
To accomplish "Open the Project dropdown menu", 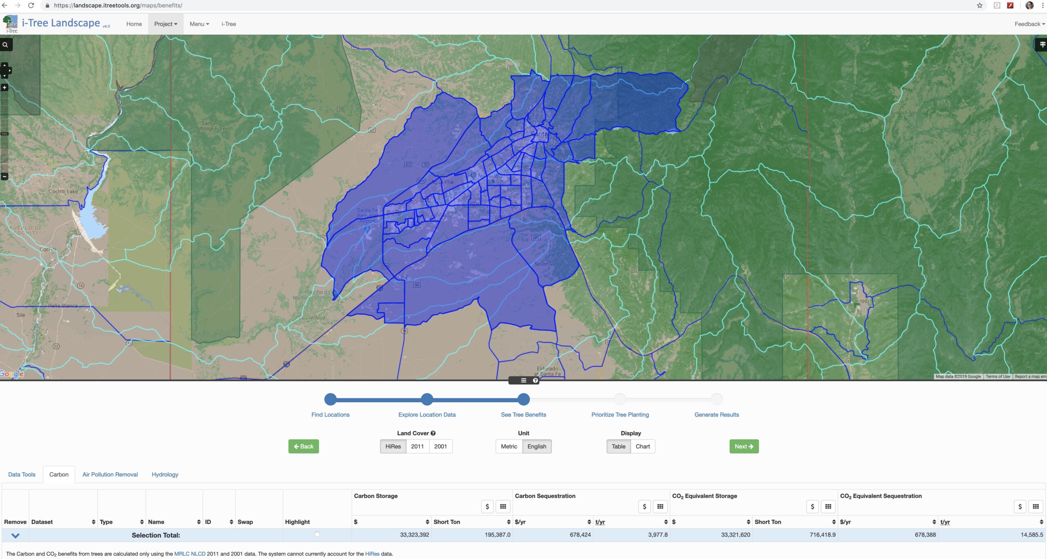I will pos(166,24).
